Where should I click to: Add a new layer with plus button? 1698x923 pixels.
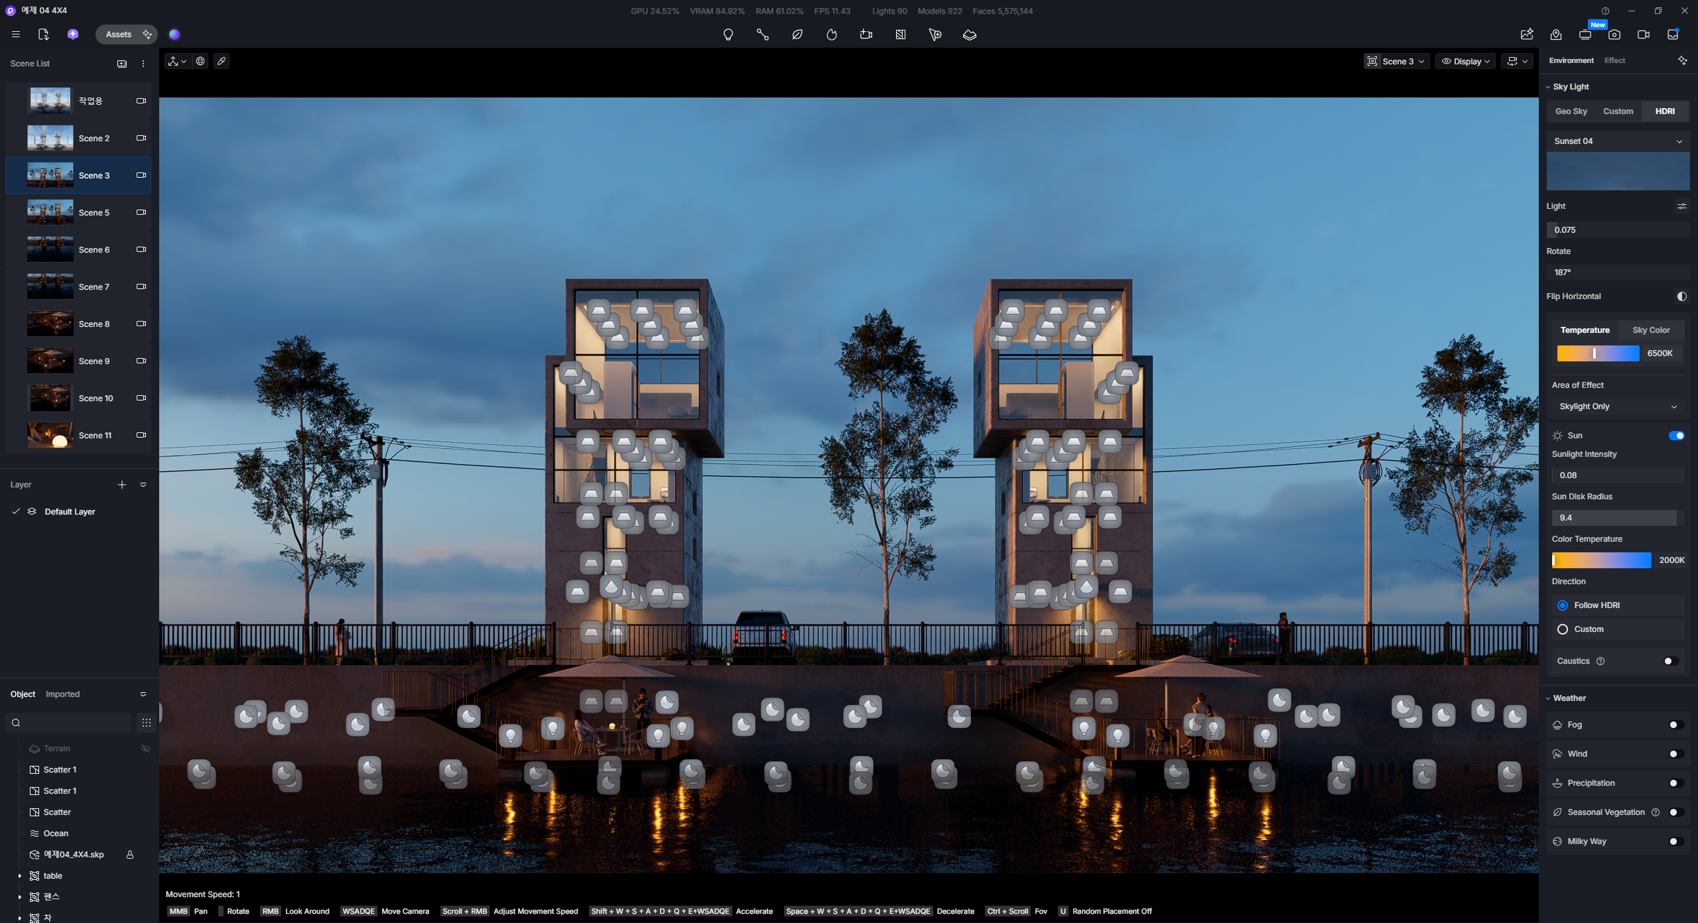pos(122,485)
